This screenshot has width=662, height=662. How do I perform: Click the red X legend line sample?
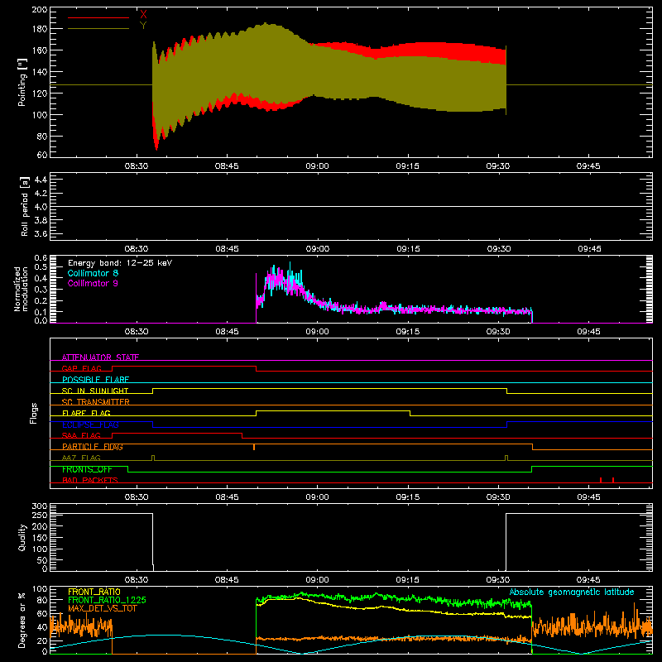[98, 17]
